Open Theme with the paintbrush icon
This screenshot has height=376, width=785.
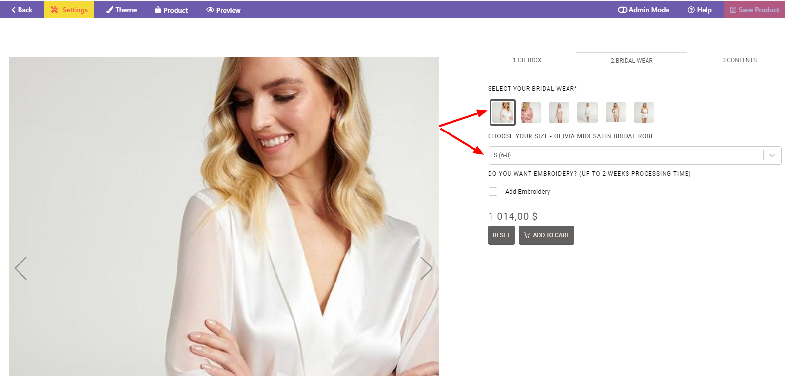[x=121, y=10]
